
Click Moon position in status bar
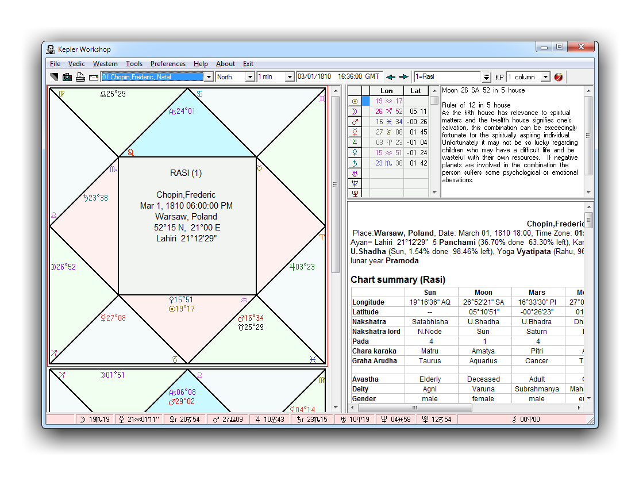(x=95, y=420)
